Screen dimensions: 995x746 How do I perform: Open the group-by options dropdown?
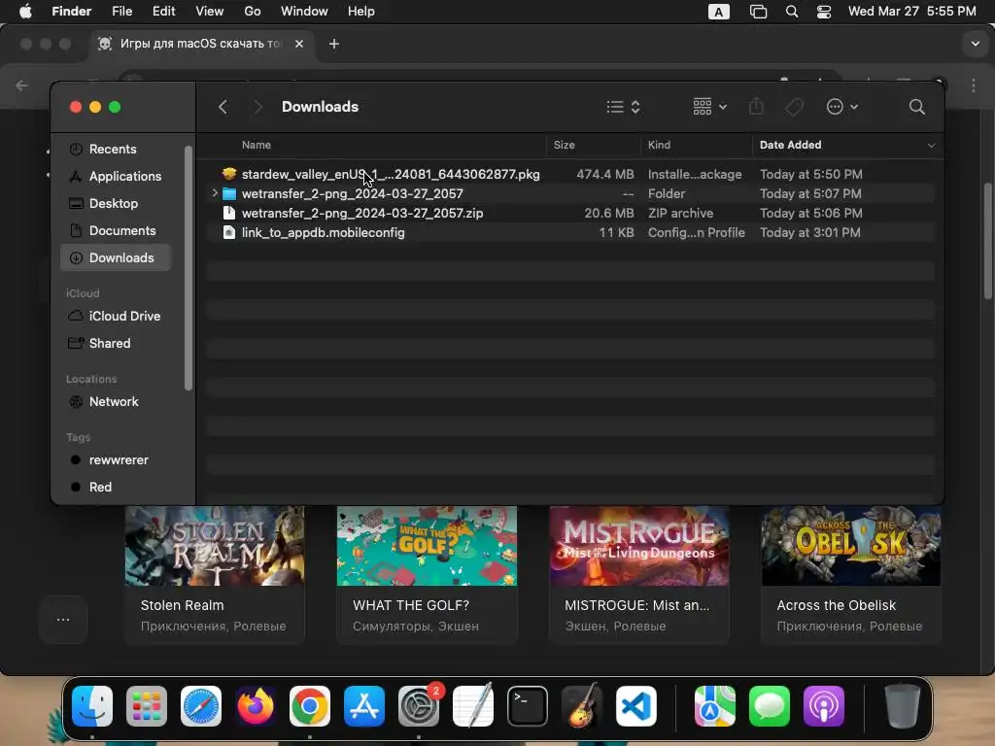[x=709, y=107]
